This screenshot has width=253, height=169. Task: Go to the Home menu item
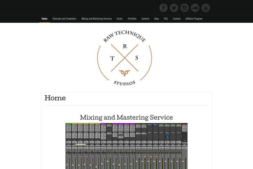[x=45, y=19]
